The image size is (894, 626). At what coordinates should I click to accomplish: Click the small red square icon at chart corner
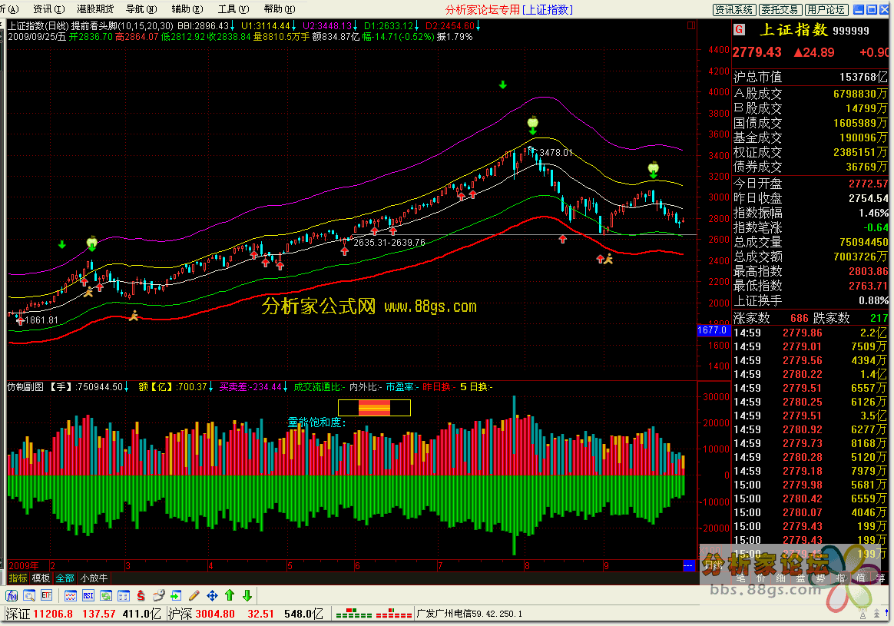tap(691, 25)
